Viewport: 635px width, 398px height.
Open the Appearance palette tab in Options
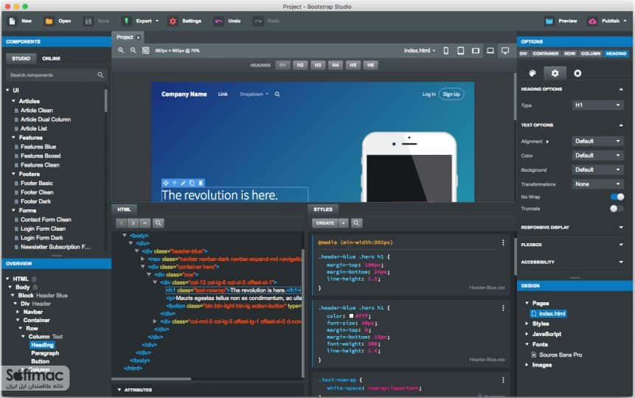click(532, 73)
